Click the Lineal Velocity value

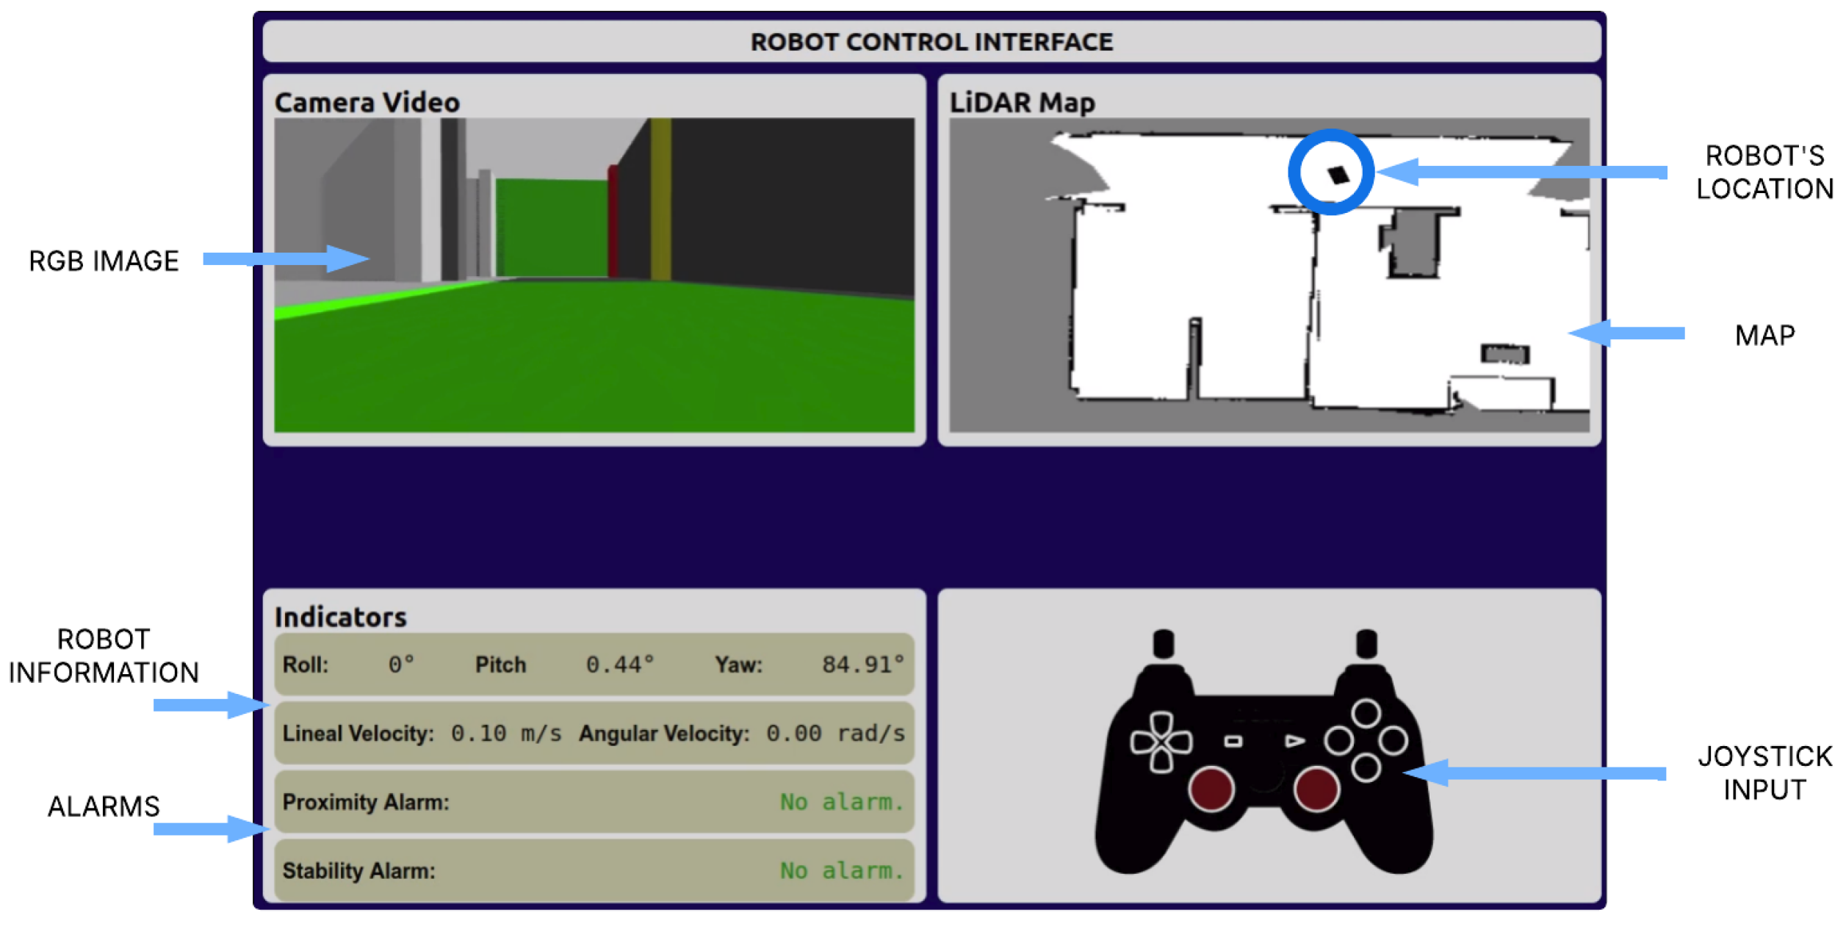click(505, 734)
